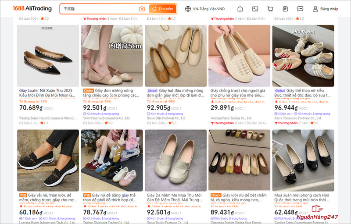
Task: Click Choice badge on Giày lười nữ listing
Action: (216, 195)
